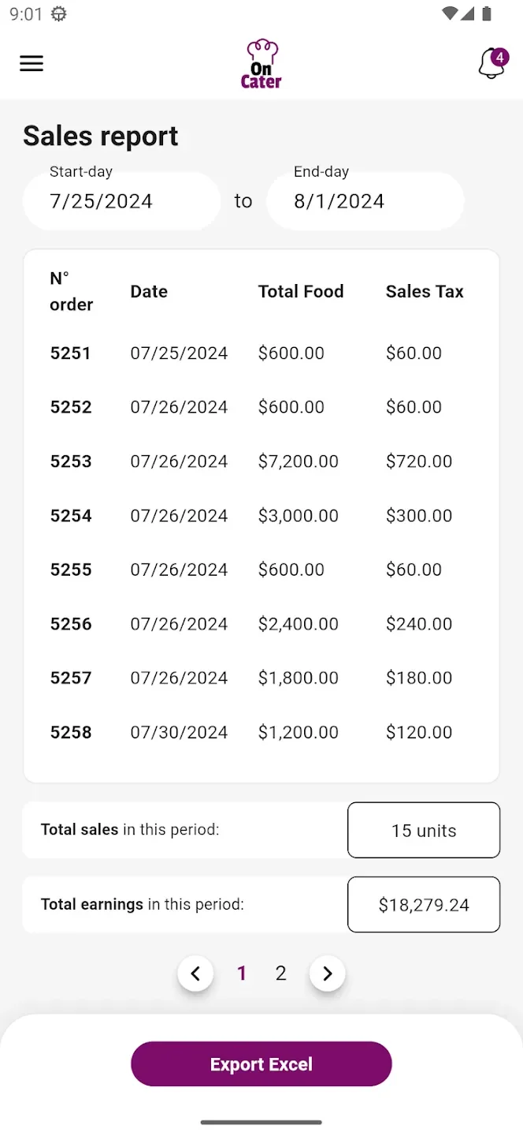523x1136 pixels.
Task: Tap the battery icon in status bar
Action: [487, 13]
